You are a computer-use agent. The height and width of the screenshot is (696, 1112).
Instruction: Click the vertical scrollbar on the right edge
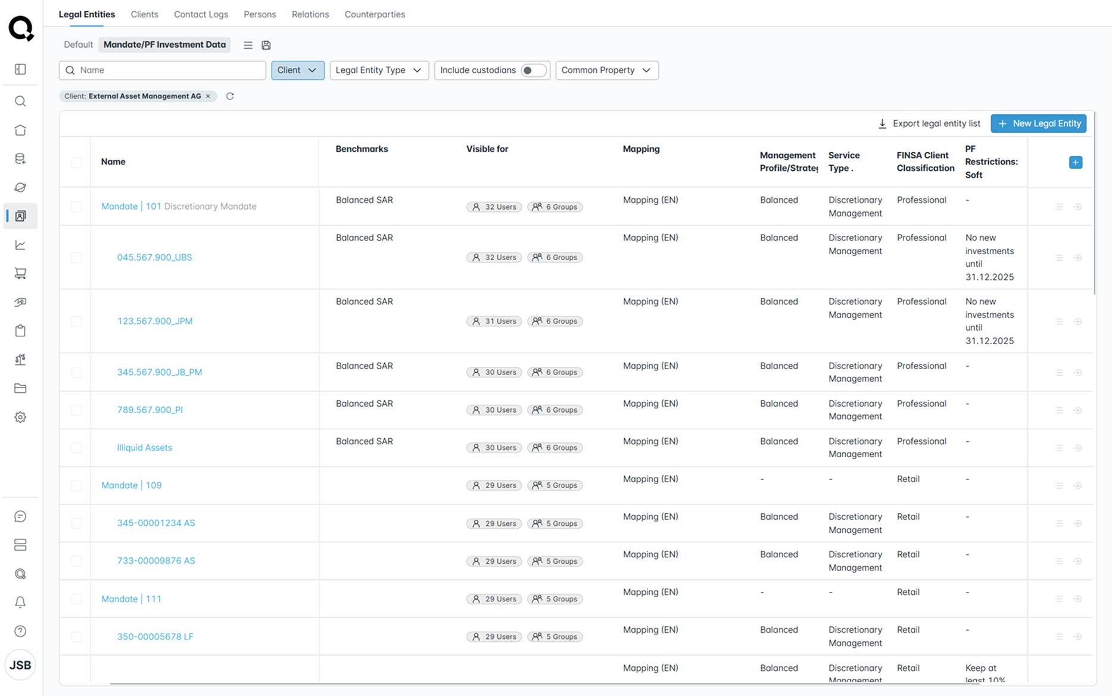pyautogui.click(x=1095, y=202)
